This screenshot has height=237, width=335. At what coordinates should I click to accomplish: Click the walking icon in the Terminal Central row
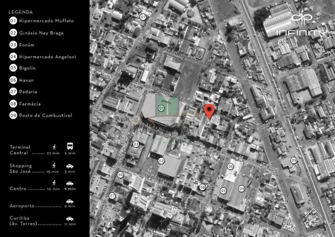[54, 147]
